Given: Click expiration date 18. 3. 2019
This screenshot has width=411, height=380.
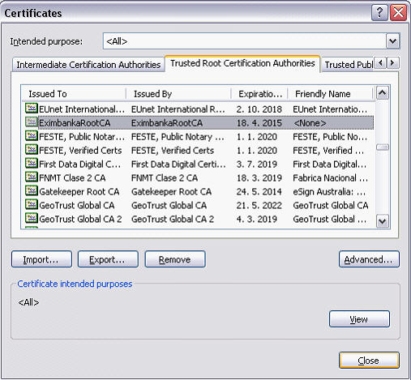Looking at the screenshot, I should pyautogui.click(x=259, y=178).
